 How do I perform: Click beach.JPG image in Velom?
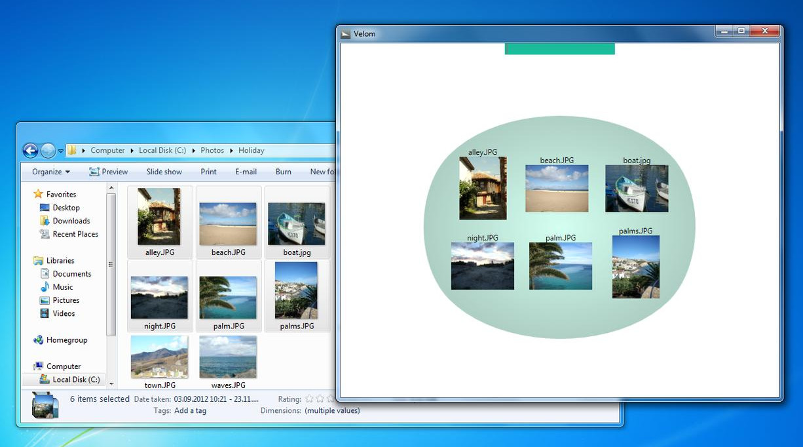[x=557, y=189]
